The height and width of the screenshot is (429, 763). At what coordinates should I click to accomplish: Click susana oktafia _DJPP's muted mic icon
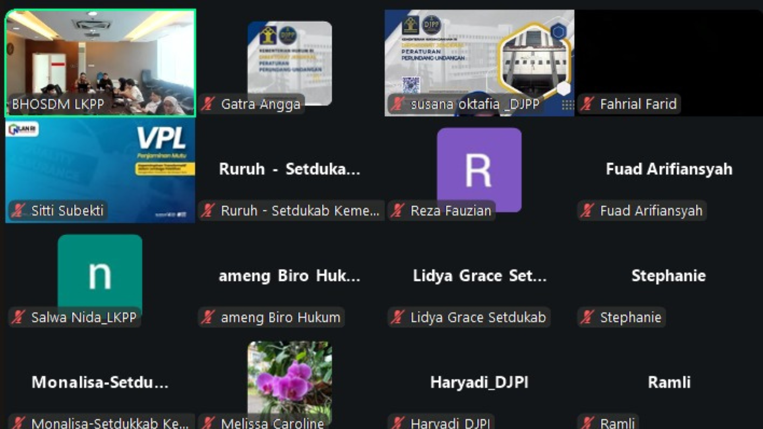[x=397, y=104]
